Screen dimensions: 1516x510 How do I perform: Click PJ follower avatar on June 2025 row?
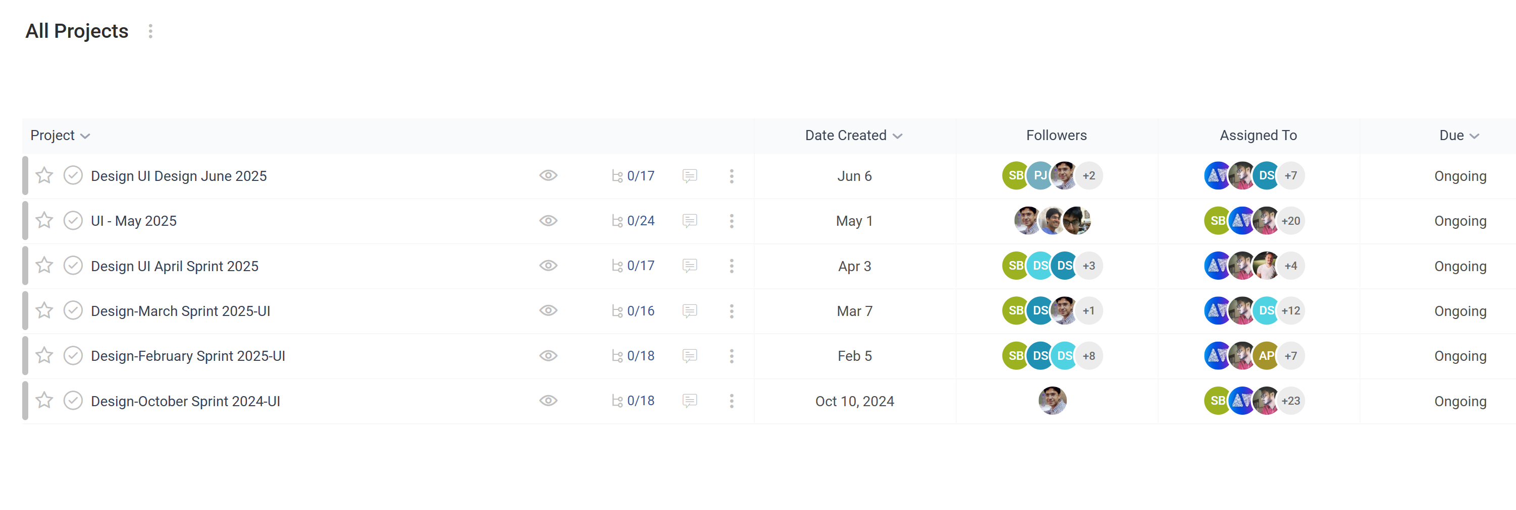click(x=1039, y=176)
